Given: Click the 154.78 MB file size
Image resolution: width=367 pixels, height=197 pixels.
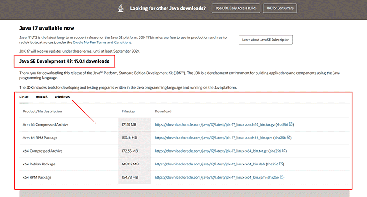Looking at the screenshot, I should [x=130, y=177].
